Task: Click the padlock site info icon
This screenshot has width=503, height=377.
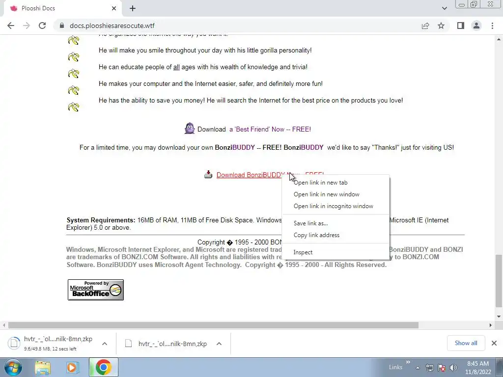Action: coord(62,26)
